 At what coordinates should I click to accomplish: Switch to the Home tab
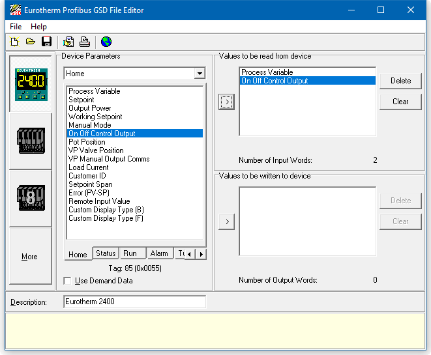pos(78,254)
